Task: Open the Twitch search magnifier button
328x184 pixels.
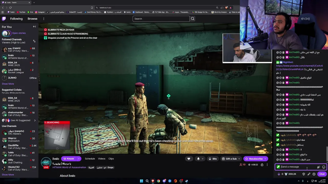Action: 193,19
